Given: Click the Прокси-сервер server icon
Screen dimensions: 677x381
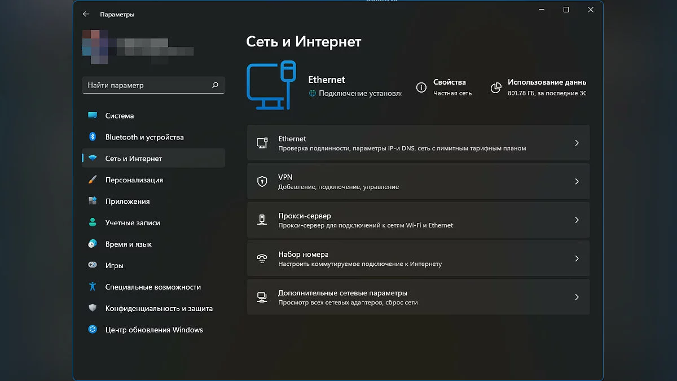Looking at the screenshot, I should point(262,220).
